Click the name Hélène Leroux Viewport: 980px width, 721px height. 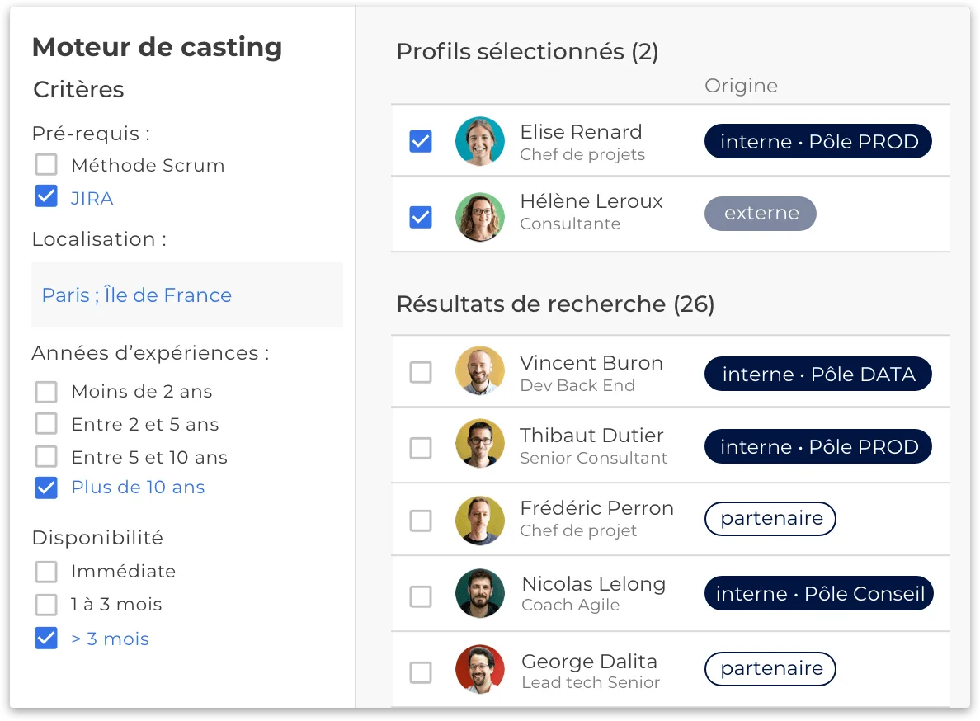tap(591, 201)
